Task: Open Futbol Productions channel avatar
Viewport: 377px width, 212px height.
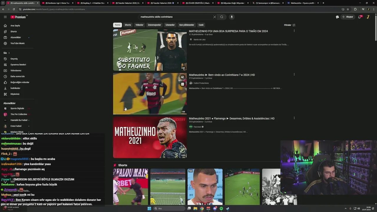Action: pos(191,83)
